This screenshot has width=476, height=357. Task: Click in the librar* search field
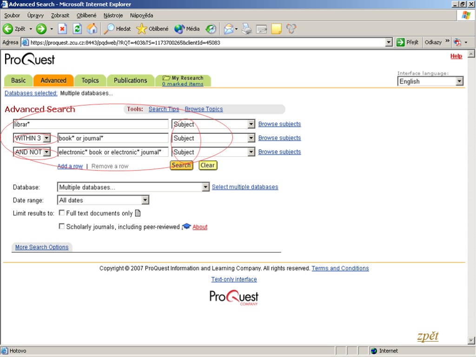coord(91,124)
